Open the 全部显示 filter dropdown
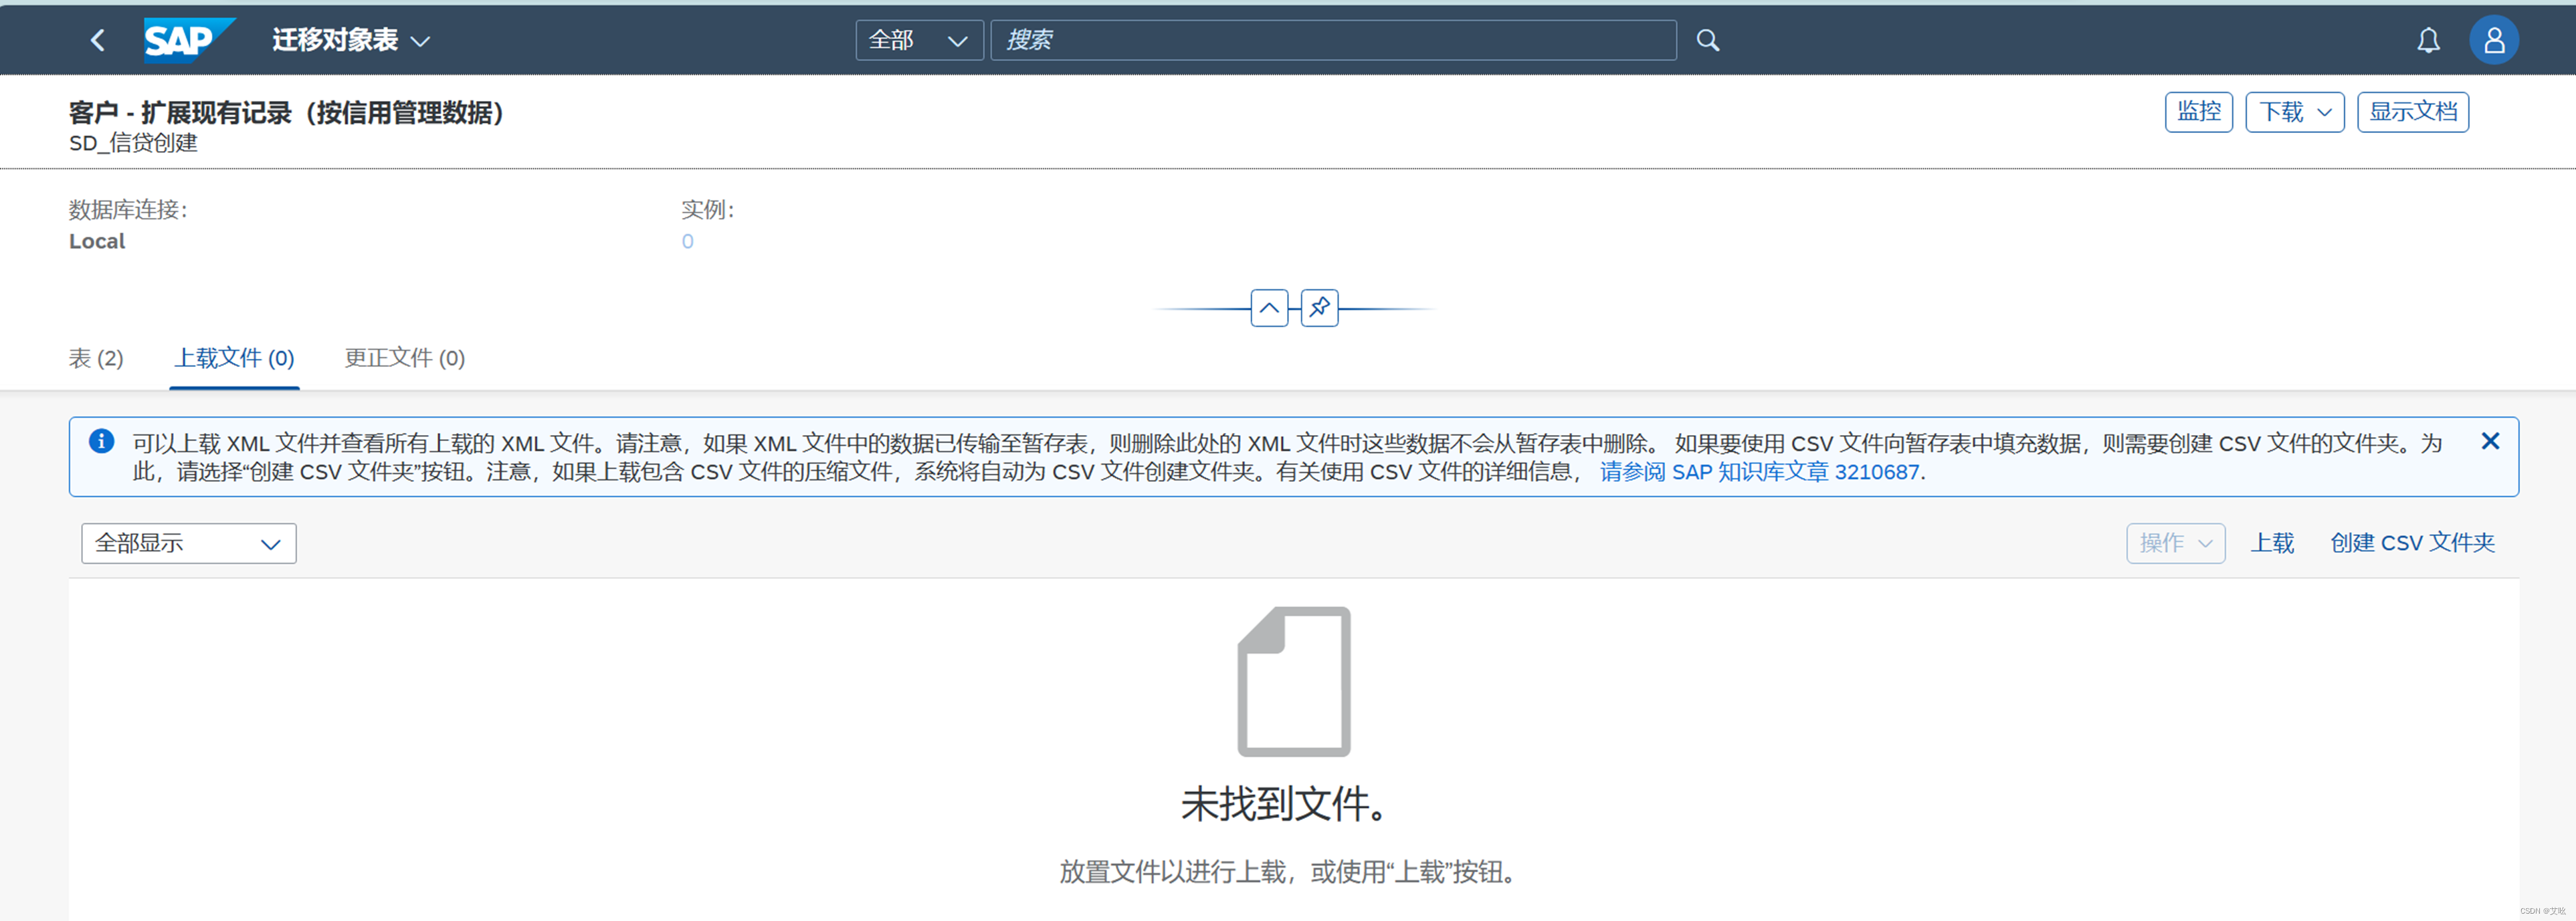The image size is (2576, 921). 189,543
